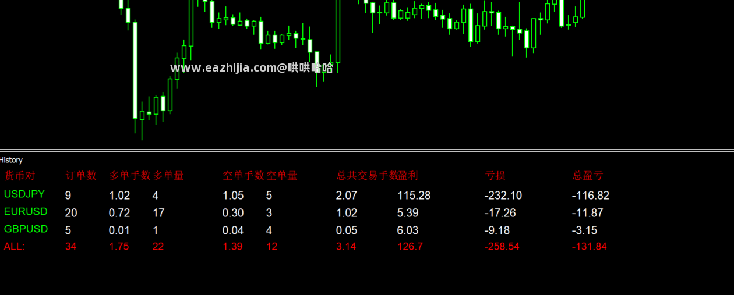Select USDJPY loss value -232.10
The image size is (734, 295).
503,196
